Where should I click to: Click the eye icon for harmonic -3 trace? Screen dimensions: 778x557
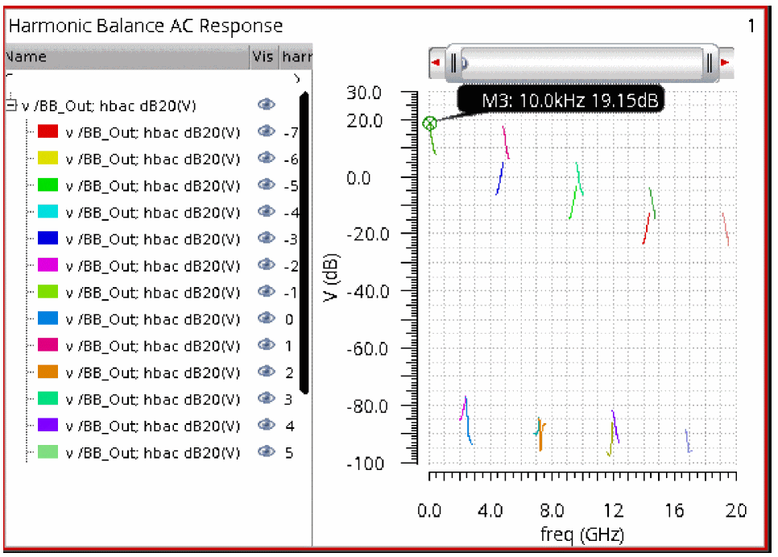[x=266, y=239]
